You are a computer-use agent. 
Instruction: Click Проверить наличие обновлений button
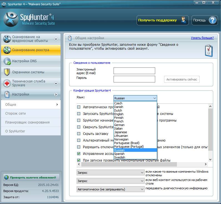click(31, 177)
